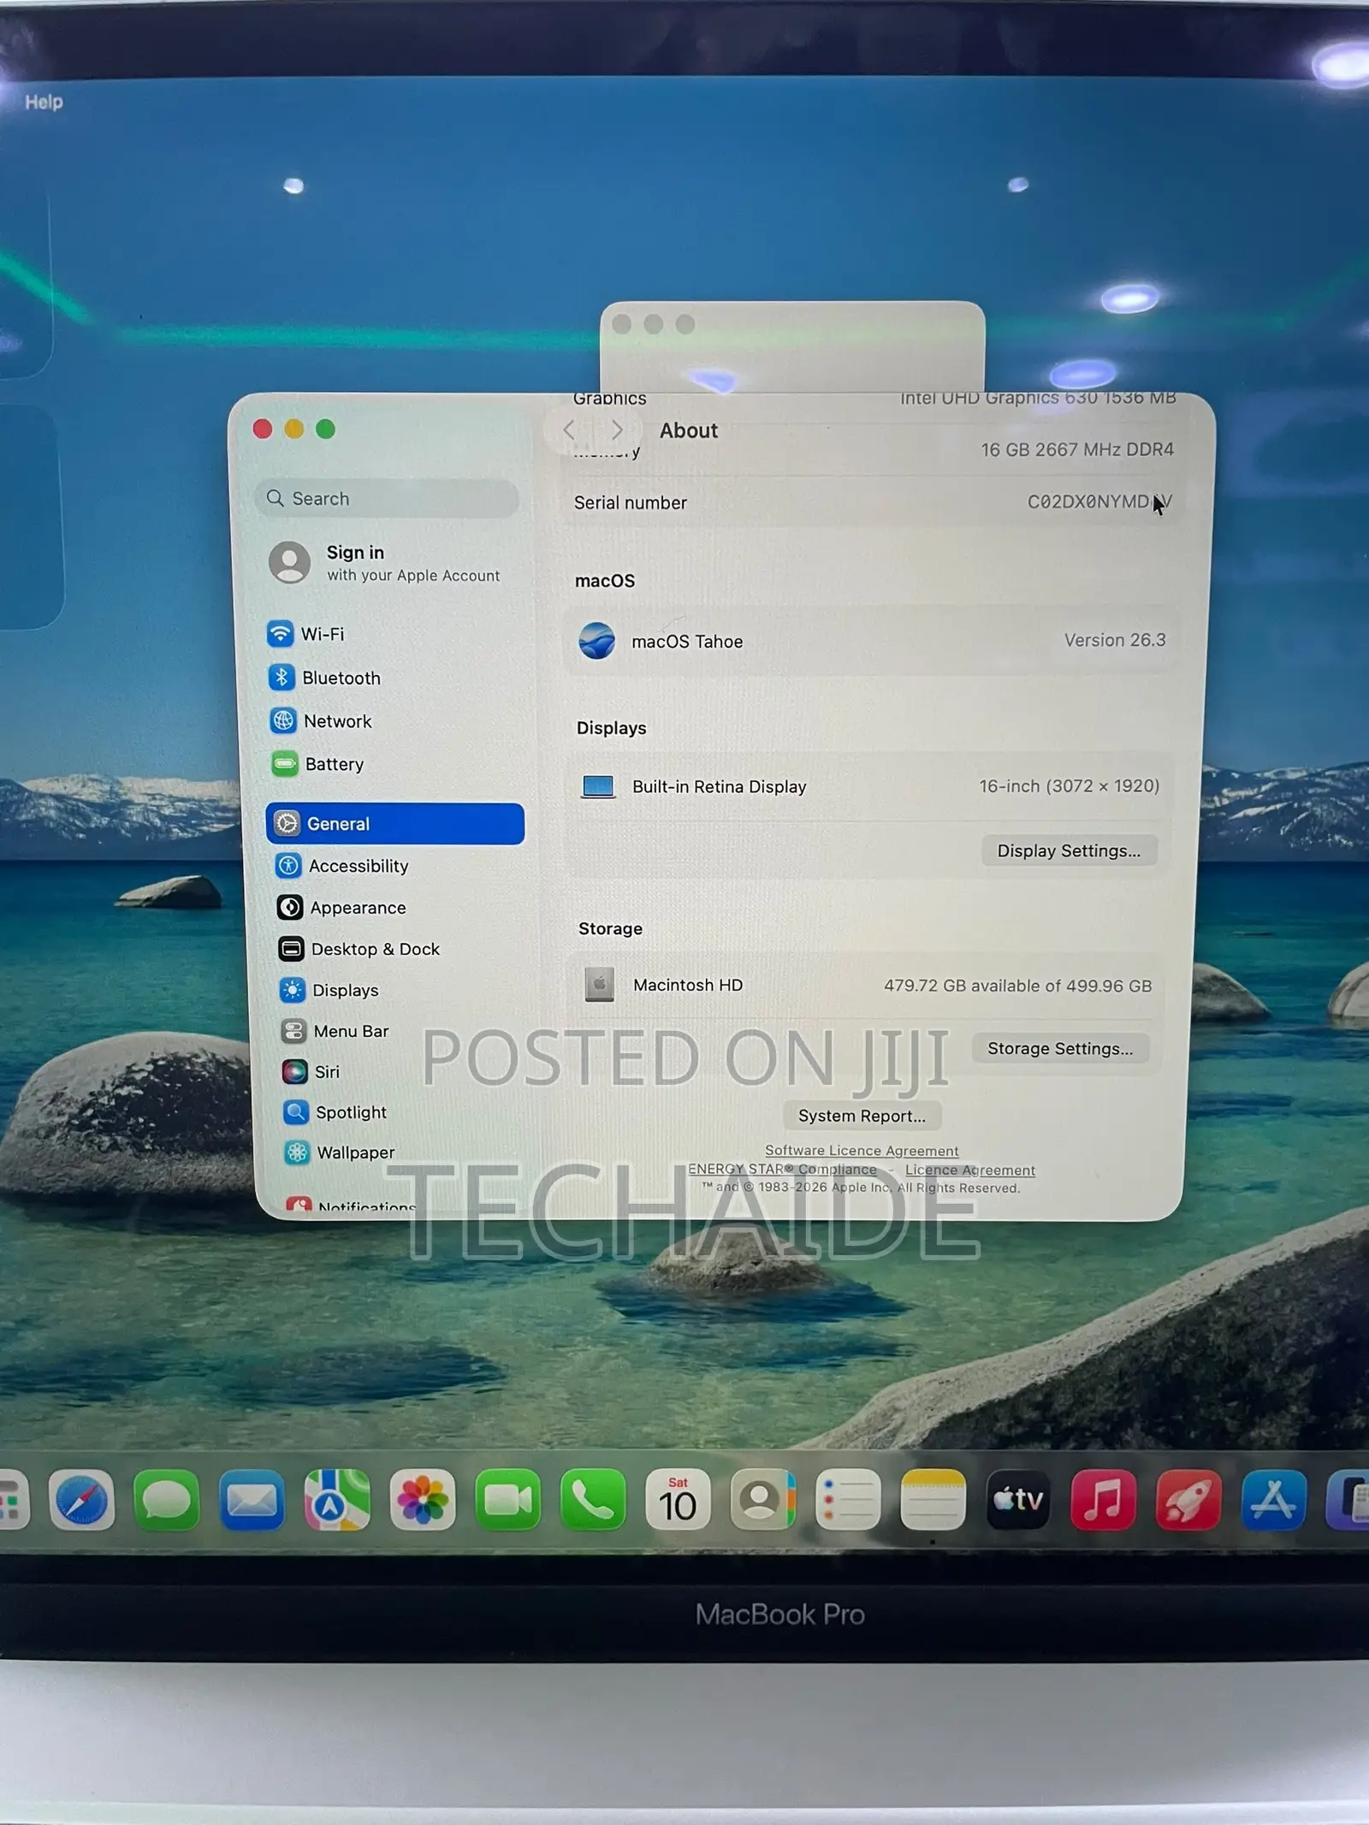Open Photos app in Dock

422,1501
